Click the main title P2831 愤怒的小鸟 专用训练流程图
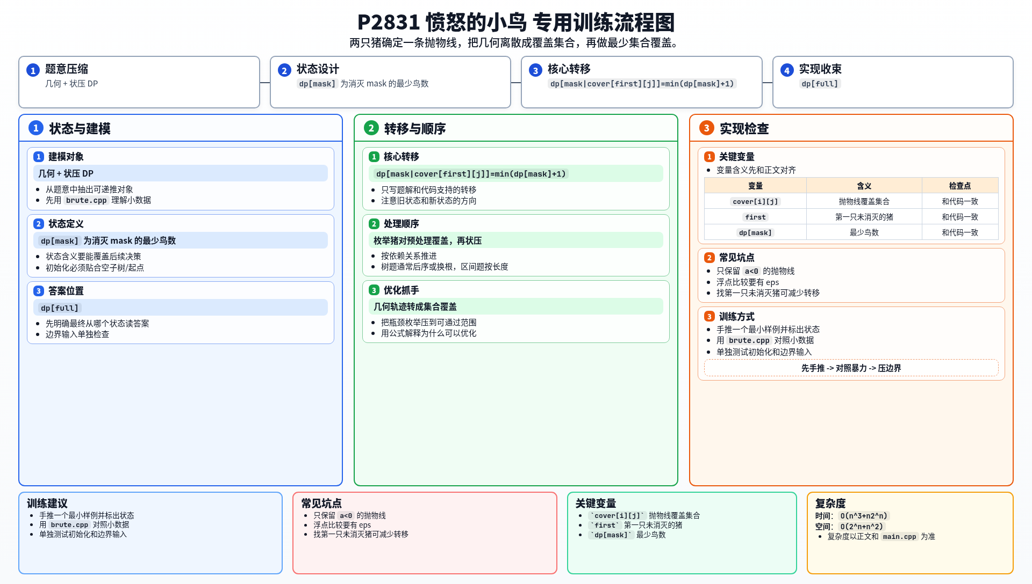 click(516, 23)
